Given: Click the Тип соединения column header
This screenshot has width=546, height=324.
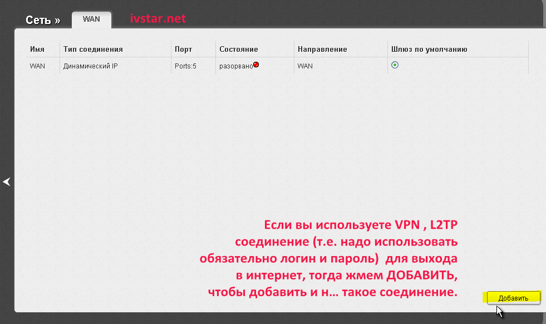Looking at the screenshot, I should pos(93,49).
